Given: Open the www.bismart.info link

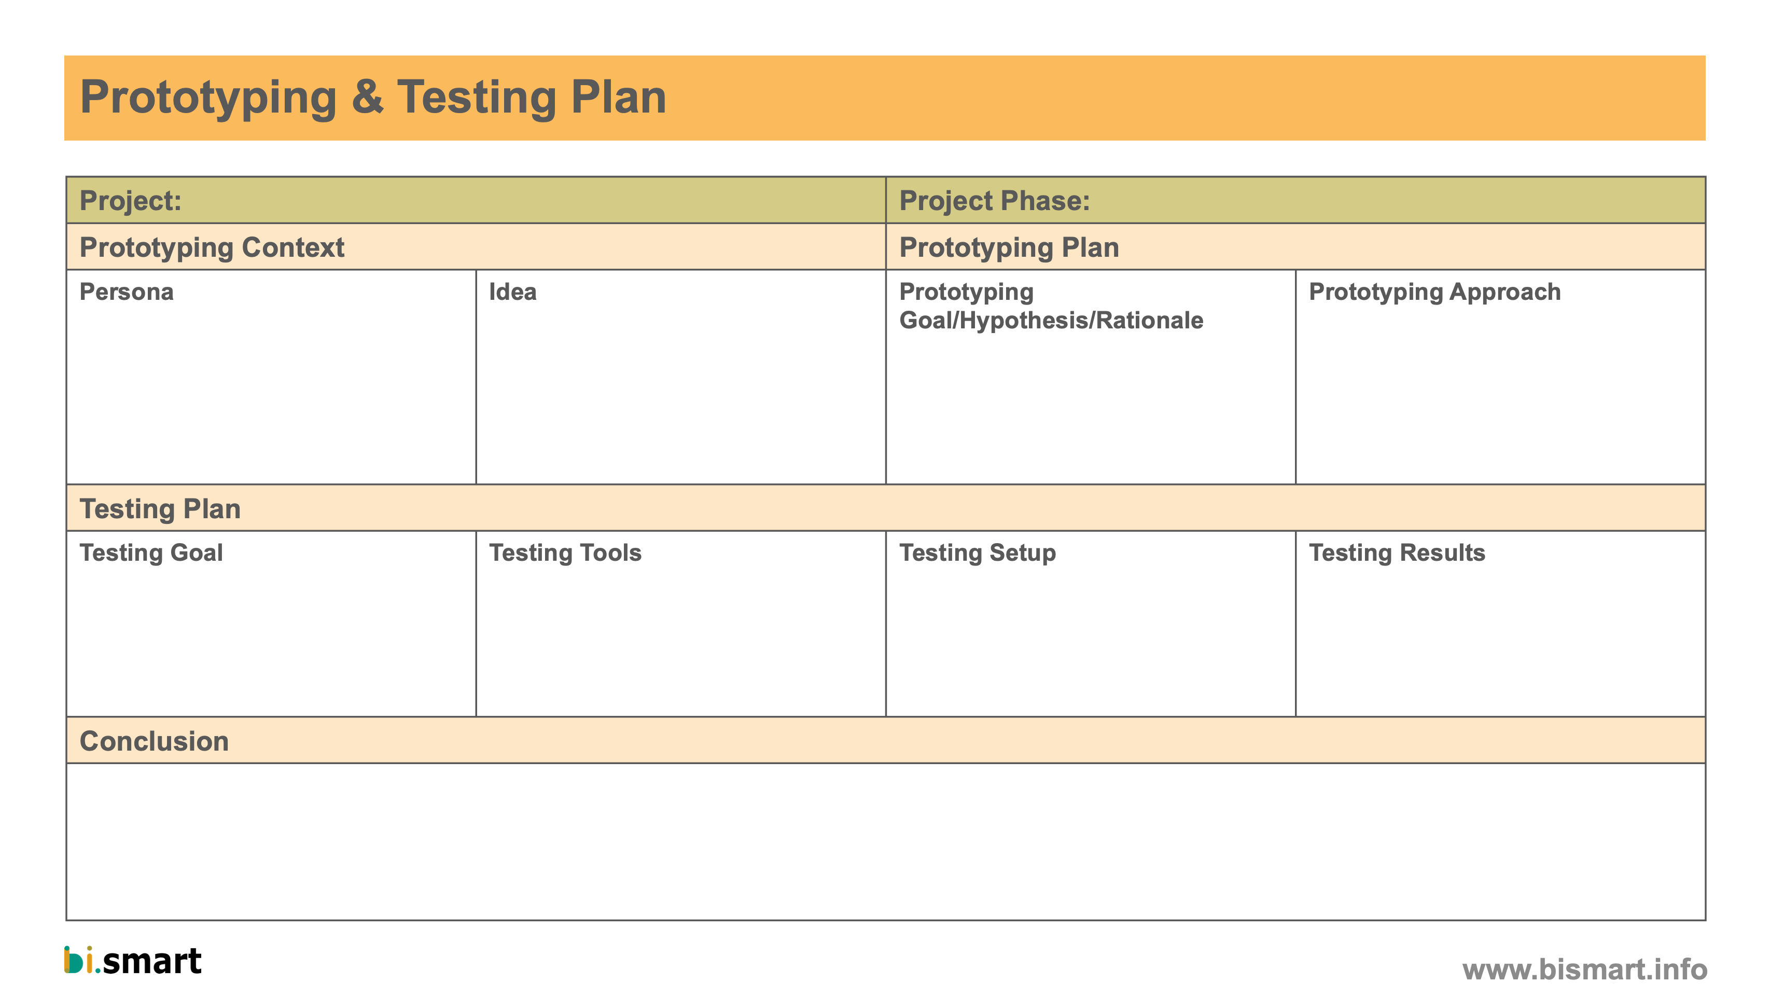Looking at the screenshot, I should 1584,969.
